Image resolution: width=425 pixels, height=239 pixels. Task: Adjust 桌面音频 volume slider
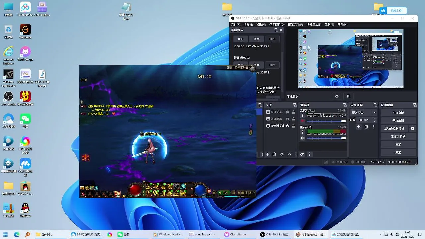[x=326, y=138]
